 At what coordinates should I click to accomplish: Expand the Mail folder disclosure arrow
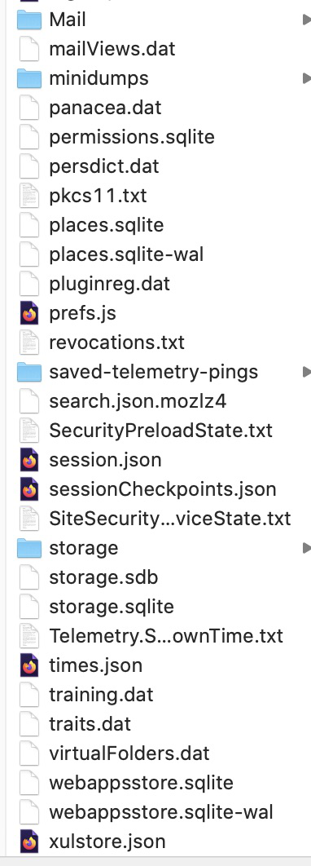[x=307, y=20]
